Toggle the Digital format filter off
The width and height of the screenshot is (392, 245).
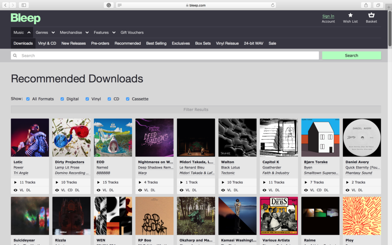click(x=62, y=99)
